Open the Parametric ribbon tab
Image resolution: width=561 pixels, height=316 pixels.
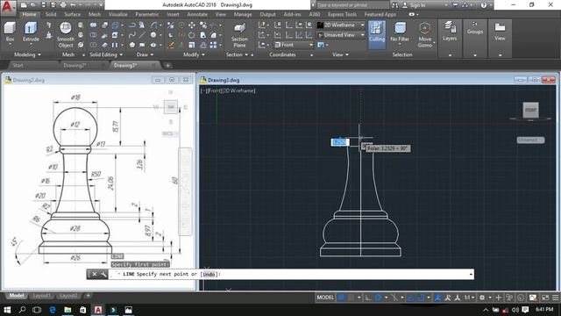(x=147, y=14)
